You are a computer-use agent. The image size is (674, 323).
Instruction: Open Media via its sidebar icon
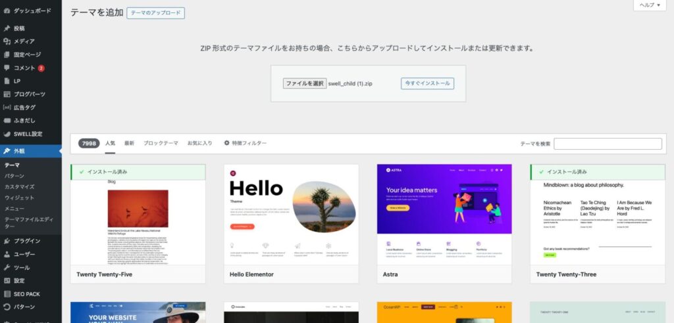tap(7, 41)
